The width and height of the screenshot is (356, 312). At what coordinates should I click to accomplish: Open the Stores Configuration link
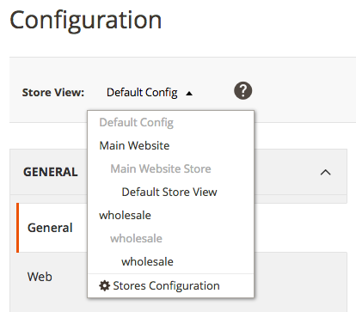[166, 285]
